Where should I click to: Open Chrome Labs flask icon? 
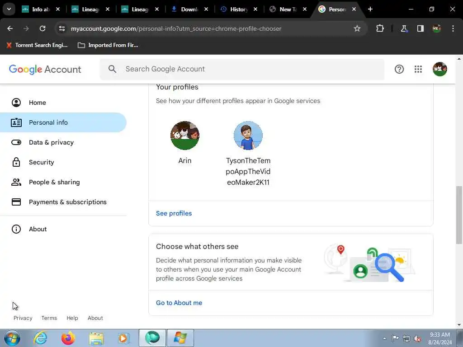pyautogui.click(x=404, y=28)
